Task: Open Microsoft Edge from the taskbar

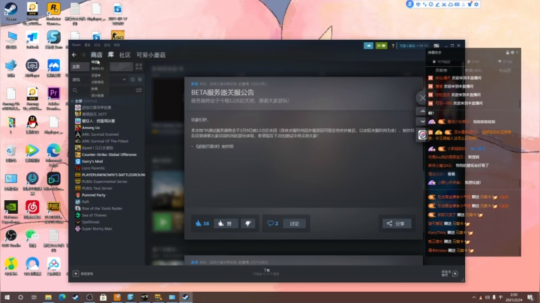Action: pyautogui.click(x=62, y=297)
